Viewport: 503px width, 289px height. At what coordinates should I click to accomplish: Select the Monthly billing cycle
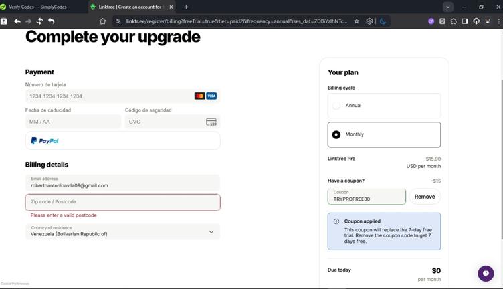click(x=385, y=134)
